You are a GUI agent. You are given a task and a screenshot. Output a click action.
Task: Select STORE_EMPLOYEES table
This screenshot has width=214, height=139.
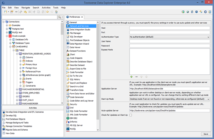click(x=31, y=93)
